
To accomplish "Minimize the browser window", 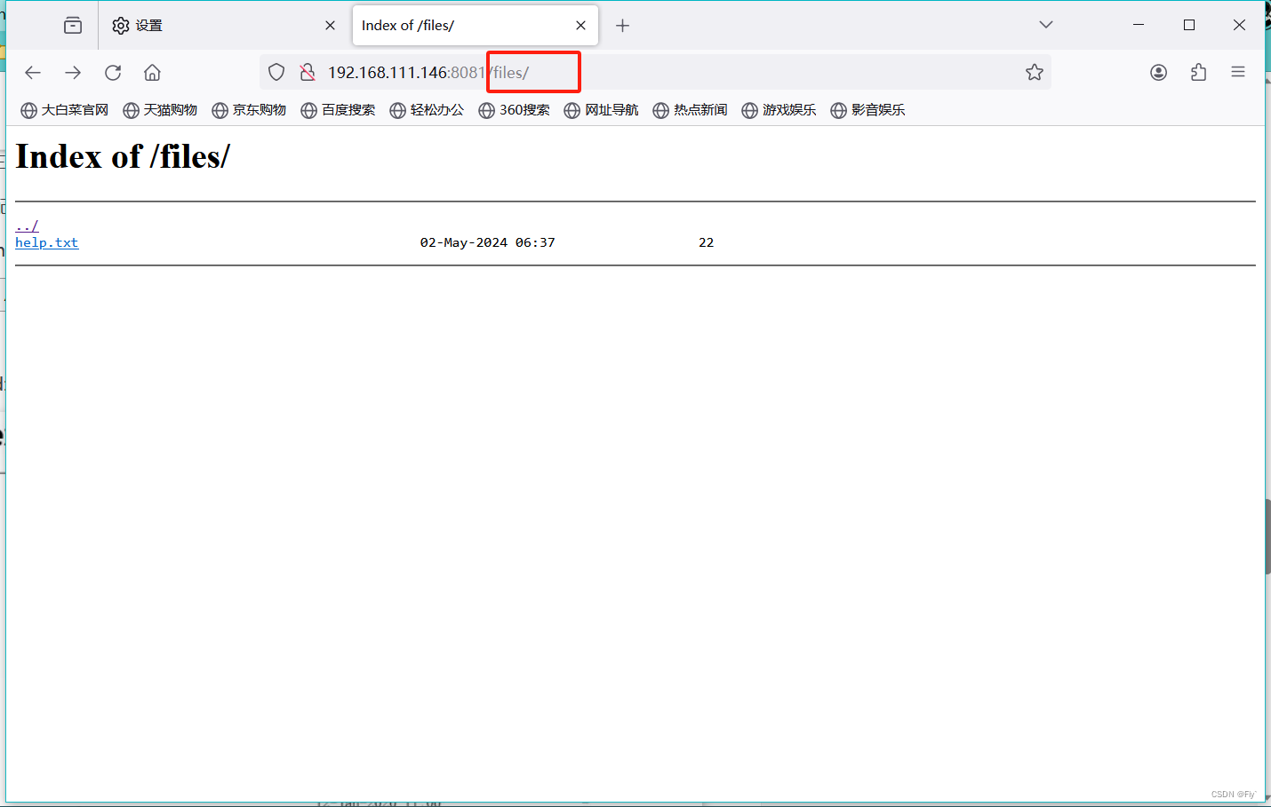I will tap(1139, 26).
